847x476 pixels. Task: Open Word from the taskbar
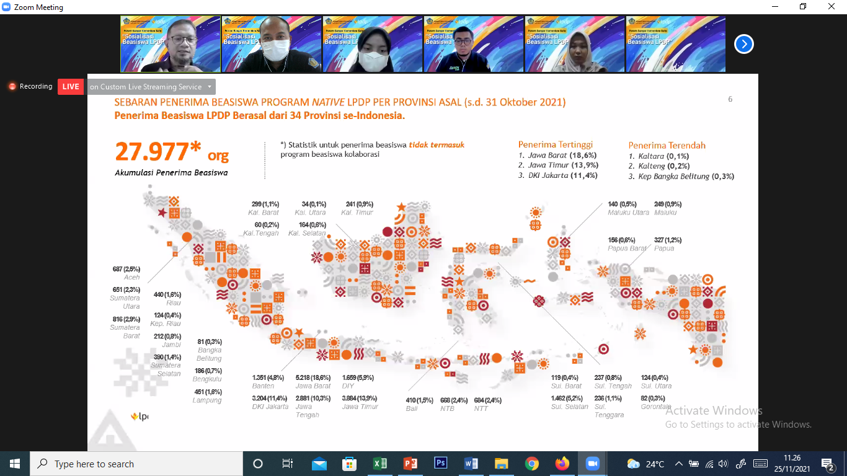coord(471,464)
